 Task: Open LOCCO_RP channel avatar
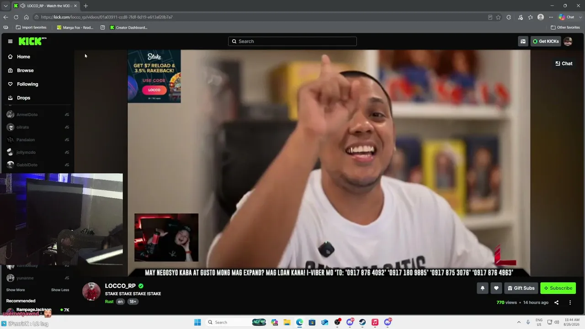point(91,292)
